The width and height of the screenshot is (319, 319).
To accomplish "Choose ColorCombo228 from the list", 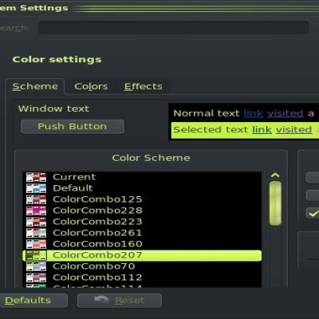I will (x=142, y=211).
